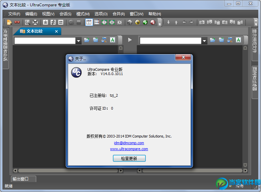Open left pane file path dropdown
261x192 pixels.
point(78,41)
